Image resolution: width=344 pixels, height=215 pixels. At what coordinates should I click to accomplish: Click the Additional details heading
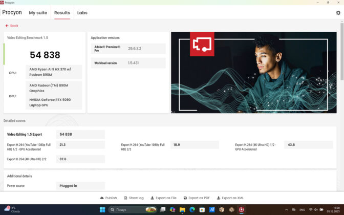pos(19,176)
